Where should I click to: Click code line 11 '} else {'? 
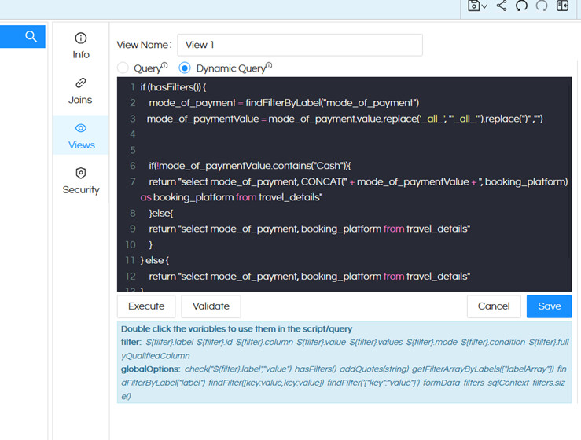tap(155, 260)
